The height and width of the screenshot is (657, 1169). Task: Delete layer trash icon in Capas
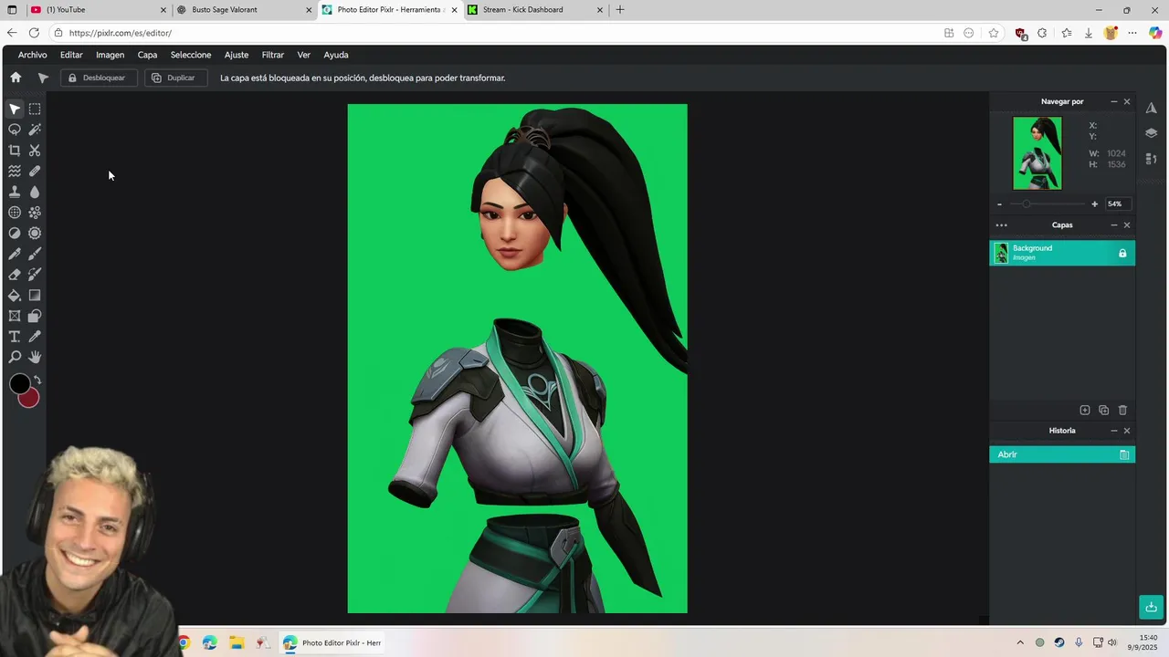pyautogui.click(x=1123, y=411)
